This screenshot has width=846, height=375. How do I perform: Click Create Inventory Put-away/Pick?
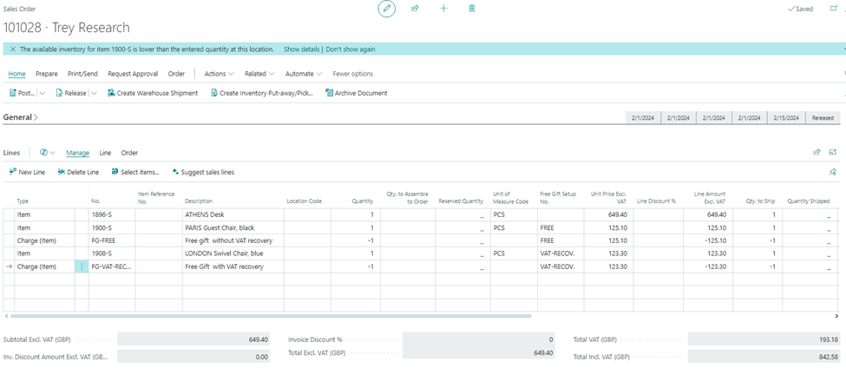[262, 93]
